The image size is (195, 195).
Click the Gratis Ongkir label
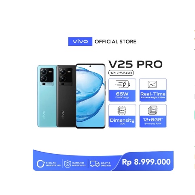tap(106, 164)
